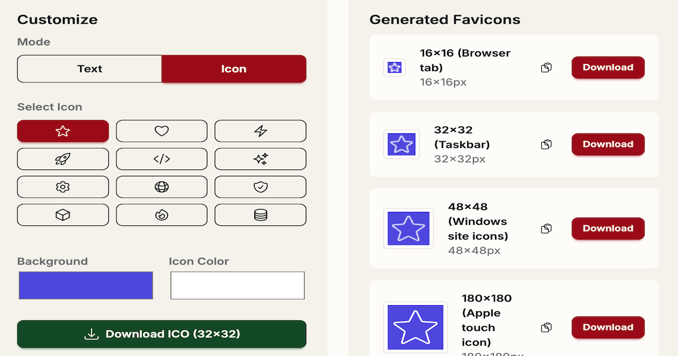Download the 48×48 Windows site icon
This screenshot has height=356, width=678.
(x=608, y=228)
